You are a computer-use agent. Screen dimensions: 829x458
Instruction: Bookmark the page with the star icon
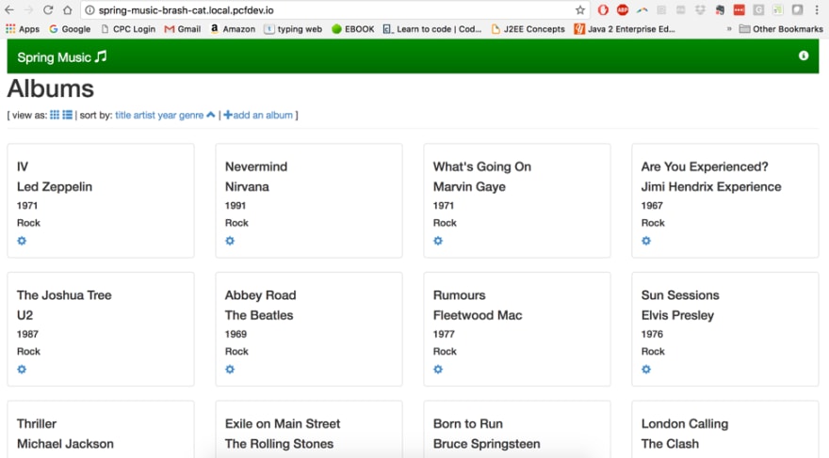pos(580,10)
